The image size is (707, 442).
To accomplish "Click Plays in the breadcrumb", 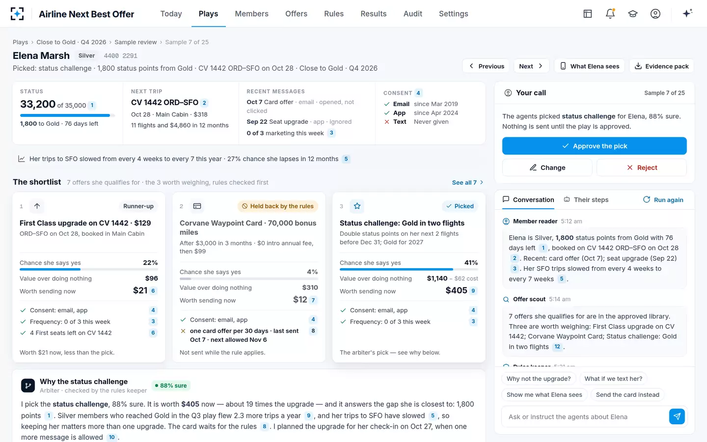I will 20,42.
